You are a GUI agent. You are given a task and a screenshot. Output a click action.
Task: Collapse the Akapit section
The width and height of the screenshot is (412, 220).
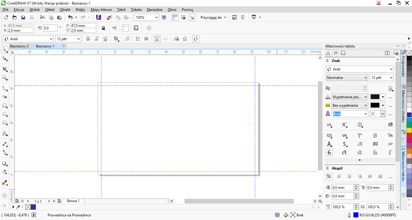328,168
